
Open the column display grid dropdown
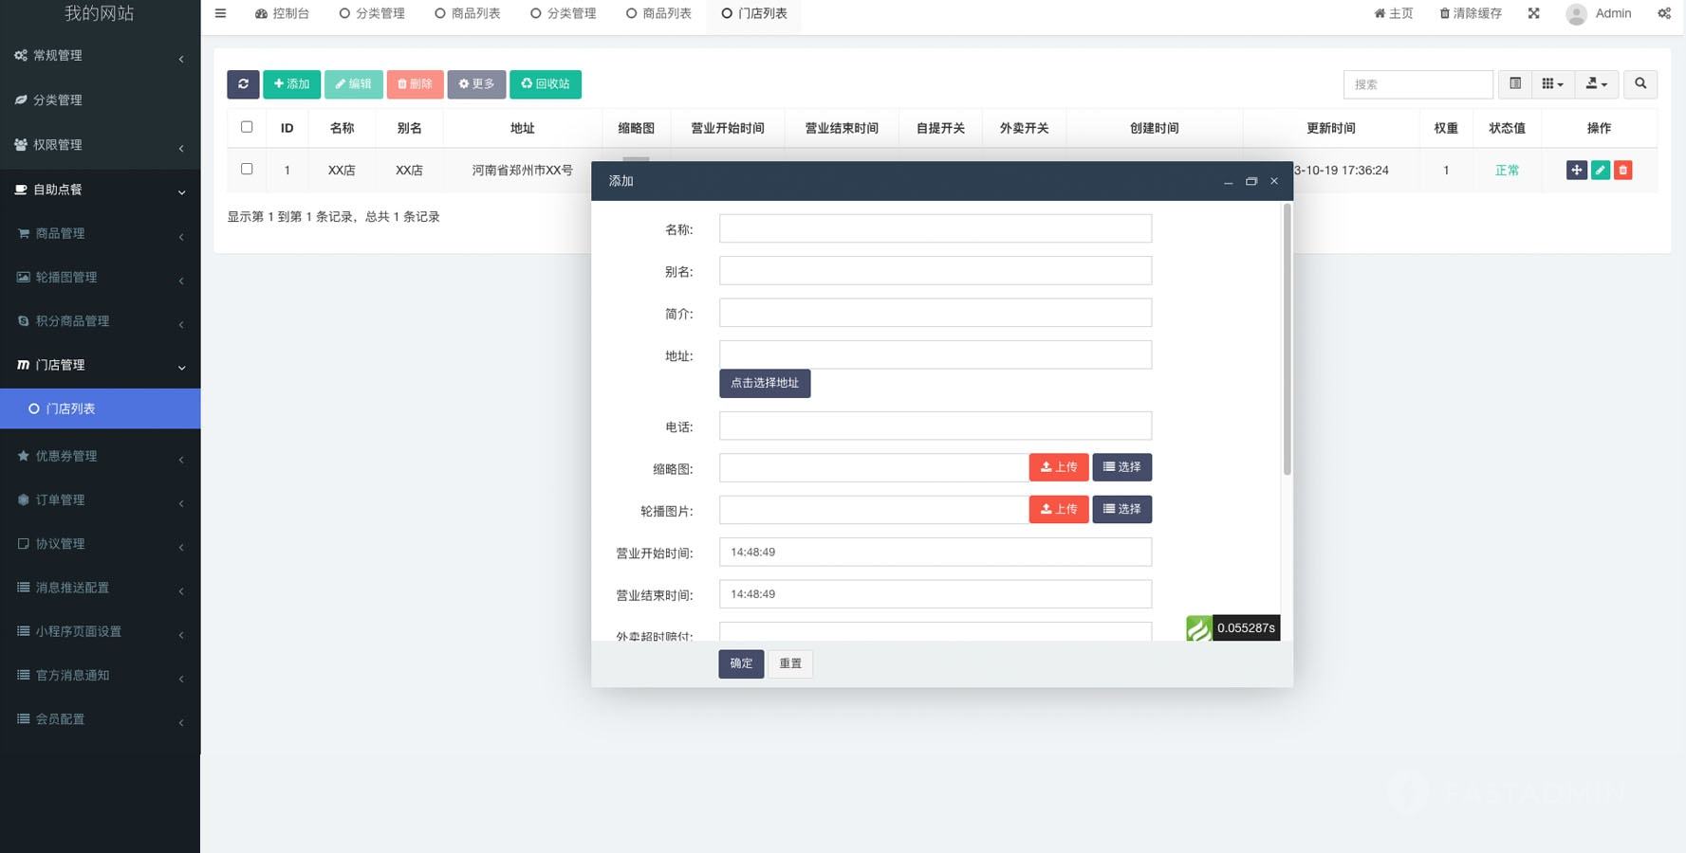tap(1551, 84)
